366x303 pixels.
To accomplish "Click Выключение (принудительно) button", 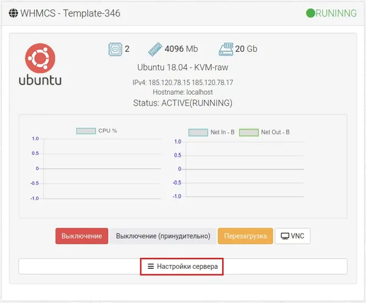I will pos(163,236).
